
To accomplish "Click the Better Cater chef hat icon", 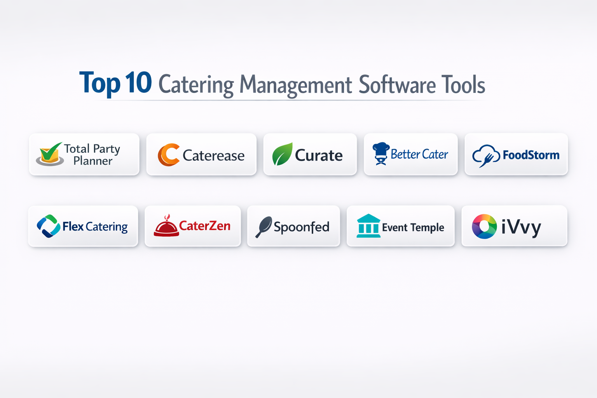I will coord(381,154).
